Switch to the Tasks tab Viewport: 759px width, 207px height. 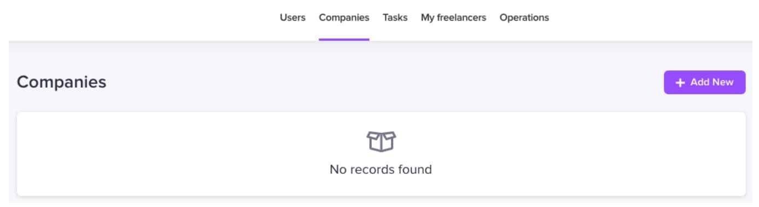(395, 17)
